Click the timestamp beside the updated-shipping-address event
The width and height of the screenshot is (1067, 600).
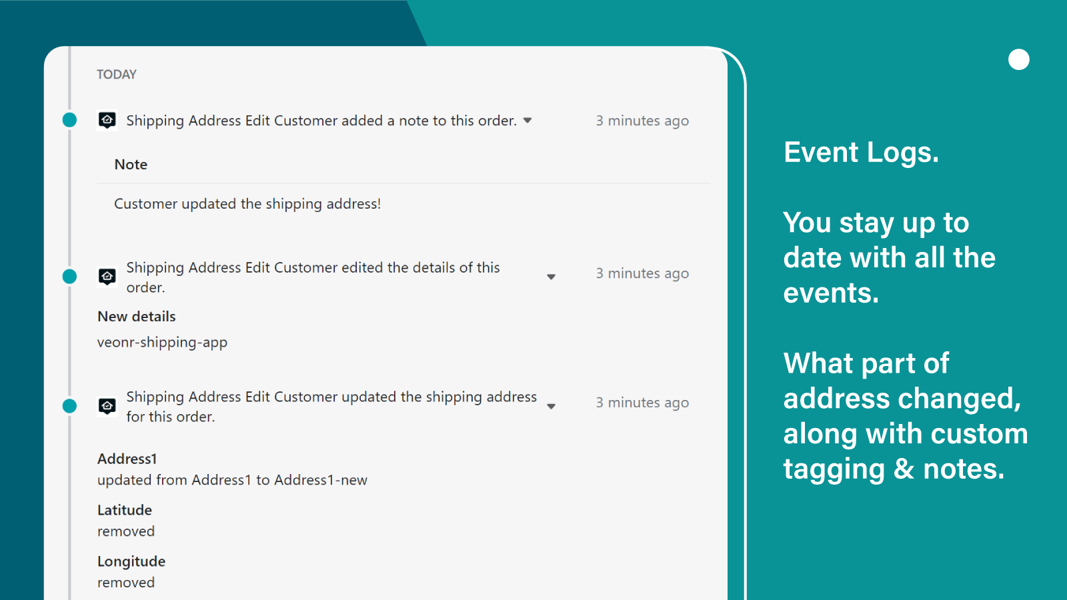pos(642,403)
